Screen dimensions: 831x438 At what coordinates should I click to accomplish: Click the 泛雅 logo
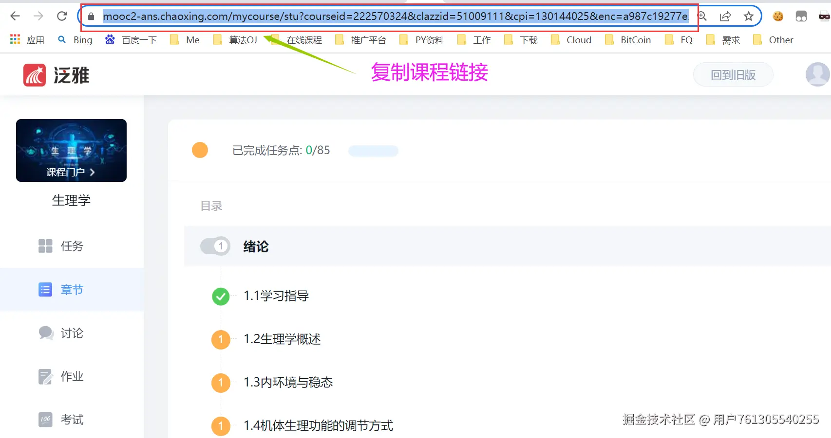(x=57, y=75)
